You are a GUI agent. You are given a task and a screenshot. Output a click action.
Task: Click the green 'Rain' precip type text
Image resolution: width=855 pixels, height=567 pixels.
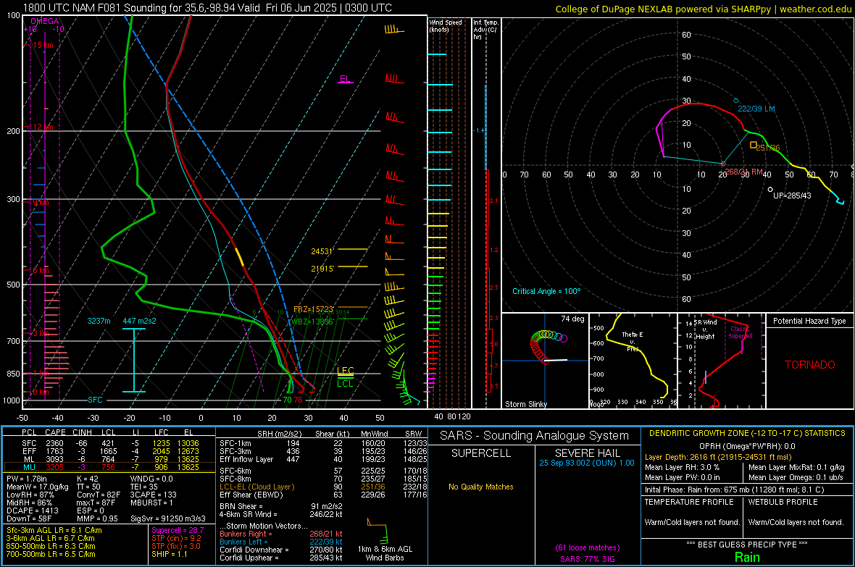point(747,557)
